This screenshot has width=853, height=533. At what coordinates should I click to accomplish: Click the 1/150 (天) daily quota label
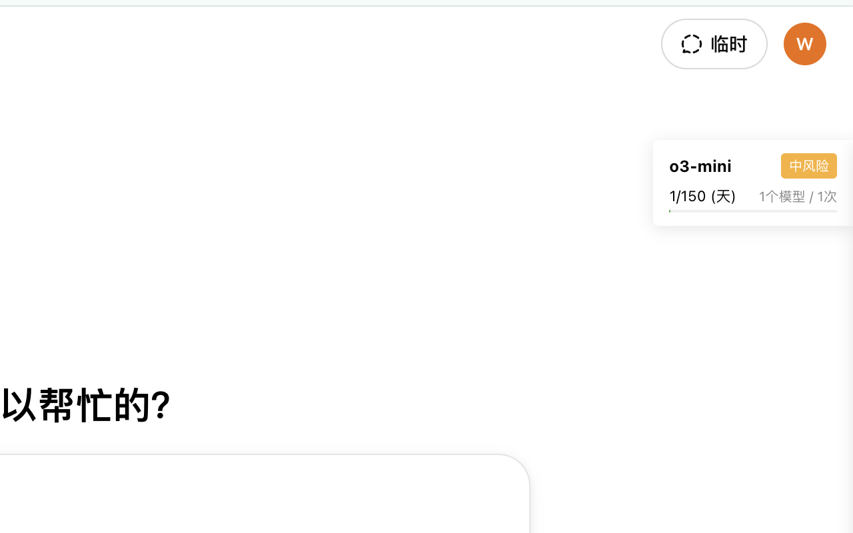pyautogui.click(x=702, y=196)
